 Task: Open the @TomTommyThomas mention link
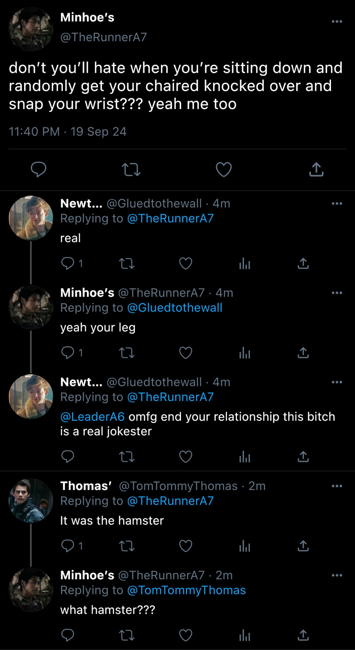[x=186, y=590]
